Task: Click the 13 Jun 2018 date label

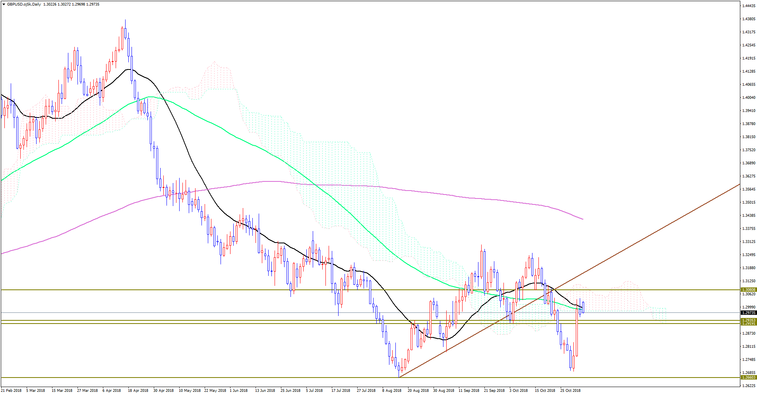Action: click(265, 390)
